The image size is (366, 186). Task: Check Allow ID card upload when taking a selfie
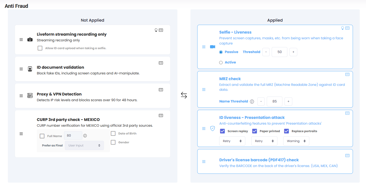pos(40,48)
